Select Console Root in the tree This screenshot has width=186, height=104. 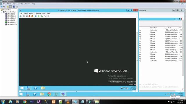click(x=7, y=10)
